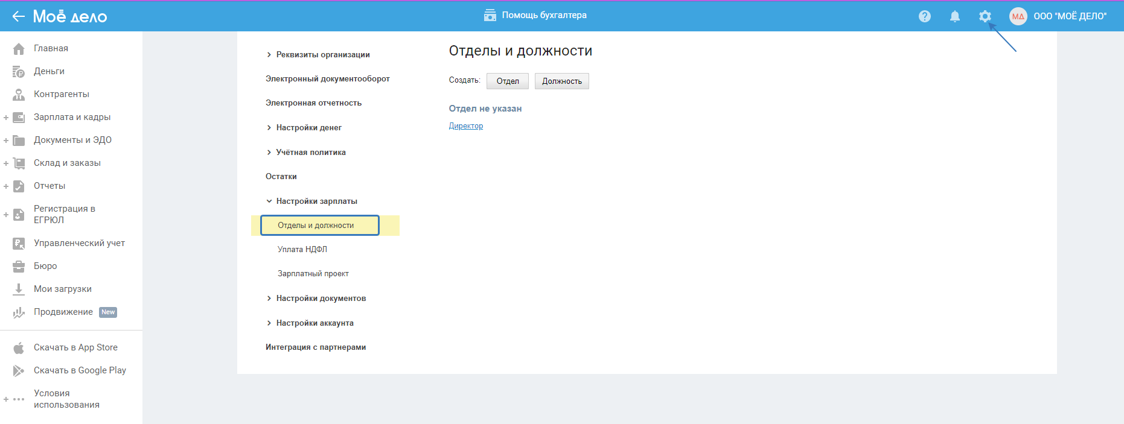Viewport: 1124px width, 424px height.
Task: Click the Главная home icon
Action: 19,49
